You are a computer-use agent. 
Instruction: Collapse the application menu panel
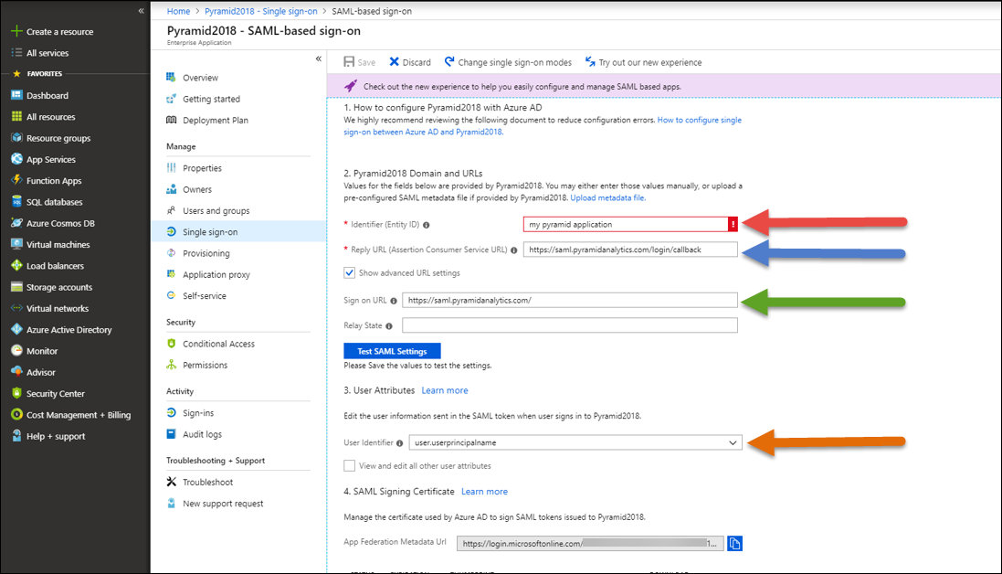[x=318, y=58]
